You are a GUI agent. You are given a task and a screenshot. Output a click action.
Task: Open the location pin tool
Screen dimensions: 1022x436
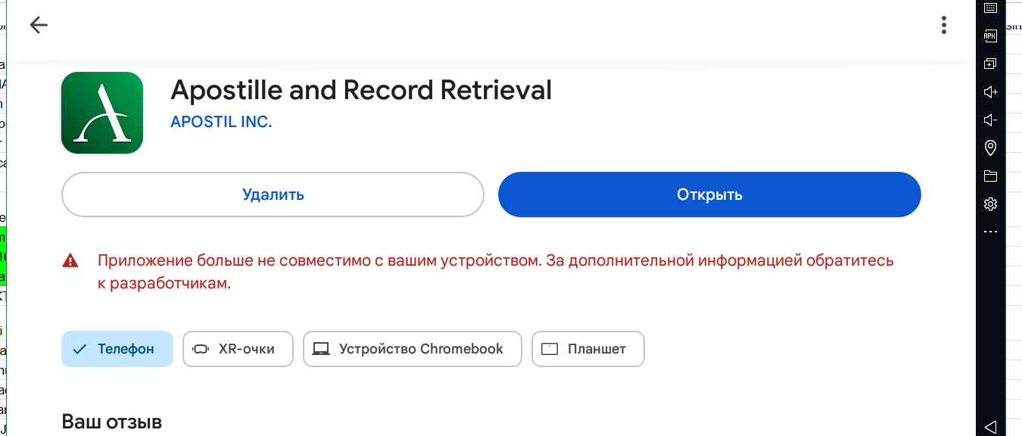990,148
